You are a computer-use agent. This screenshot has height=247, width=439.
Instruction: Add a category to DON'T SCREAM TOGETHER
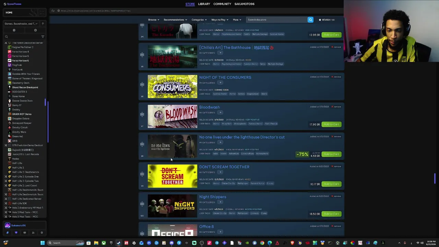(x=220, y=172)
